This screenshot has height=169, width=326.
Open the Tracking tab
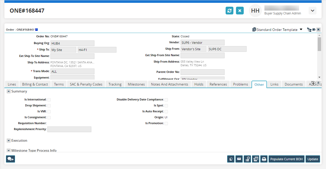(115, 84)
